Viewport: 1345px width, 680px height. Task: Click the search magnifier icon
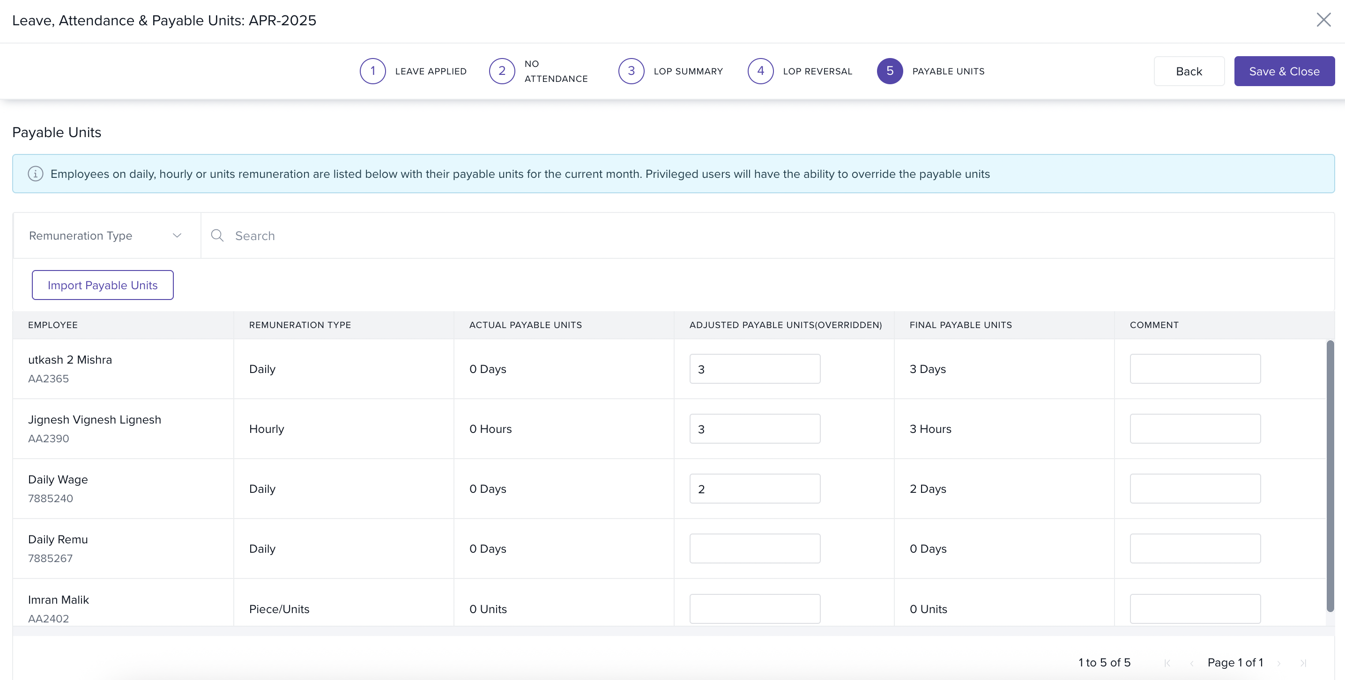click(217, 236)
